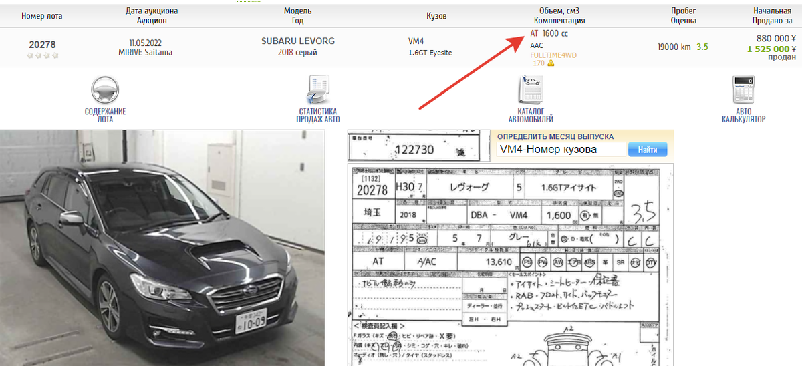The image size is (802, 366).
Task: Click the продан status text
Action: [783, 58]
